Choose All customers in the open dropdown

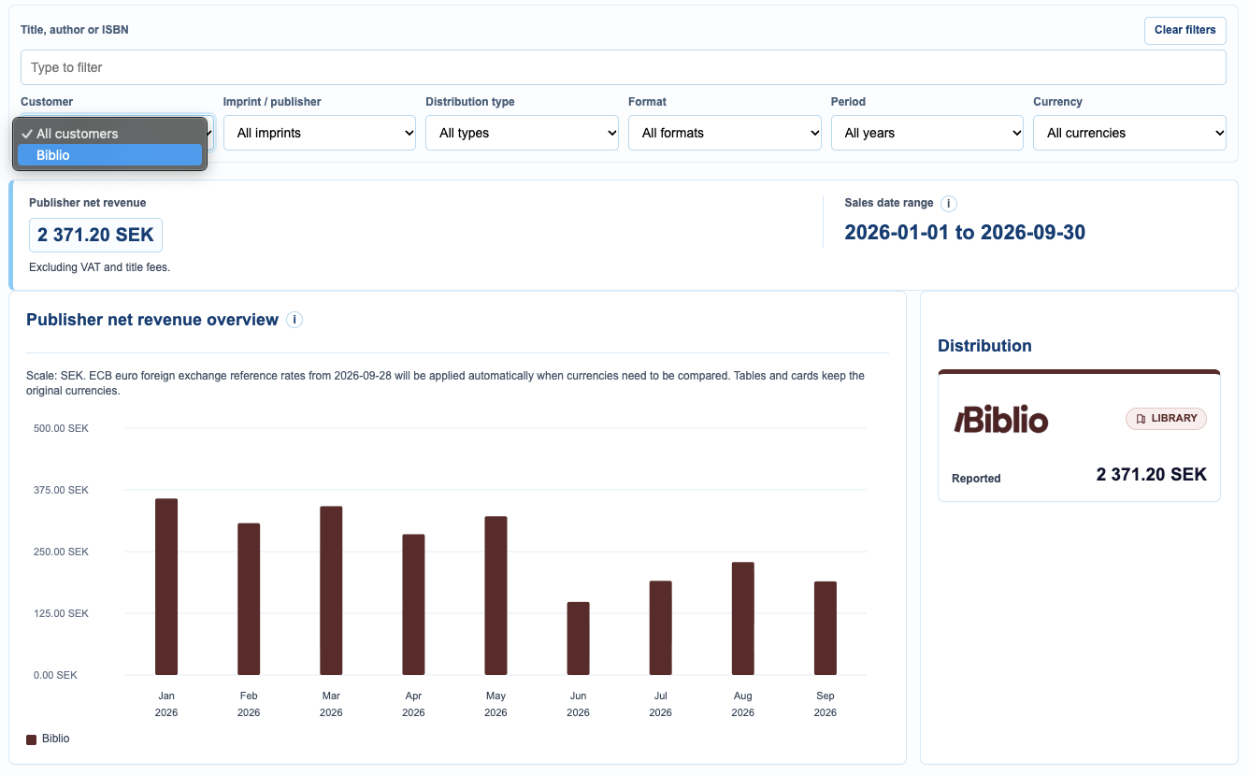(x=109, y=134)
